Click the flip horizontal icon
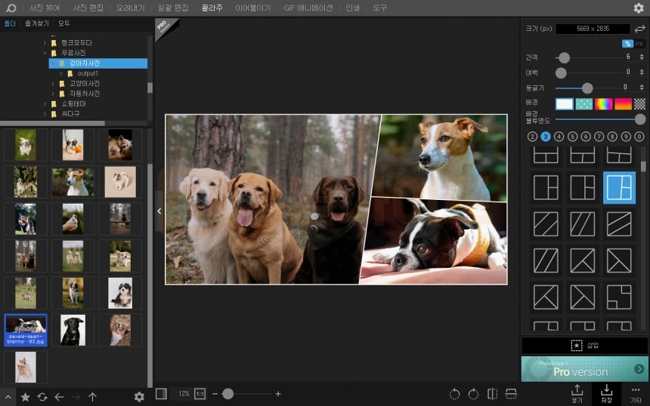 tap(493, 394)
